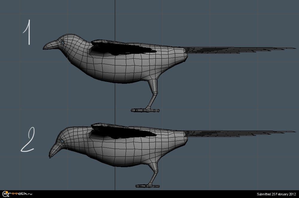Viewport: 299px width, 198px height.
Task: Select the handwritten number 2 label
Action: tap(28, 140)
